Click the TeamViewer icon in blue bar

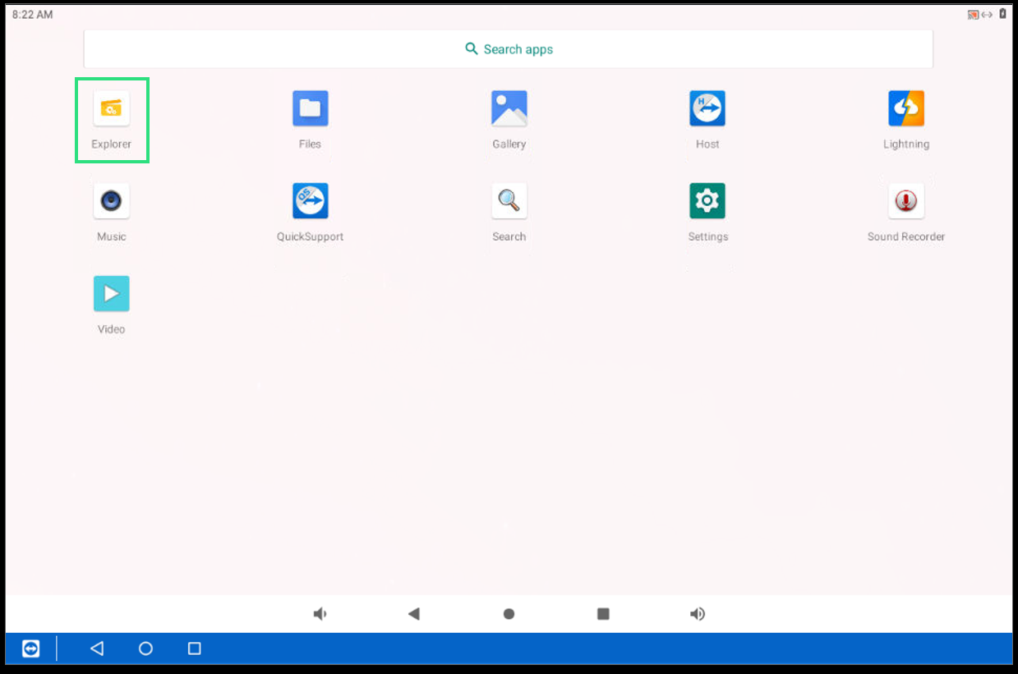(30, 649)
